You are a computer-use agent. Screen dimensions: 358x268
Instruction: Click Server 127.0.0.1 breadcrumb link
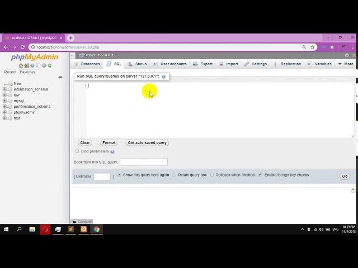click(x=98, y=55)
